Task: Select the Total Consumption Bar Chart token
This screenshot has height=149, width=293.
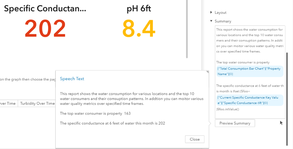Action: tap(250, 71)
